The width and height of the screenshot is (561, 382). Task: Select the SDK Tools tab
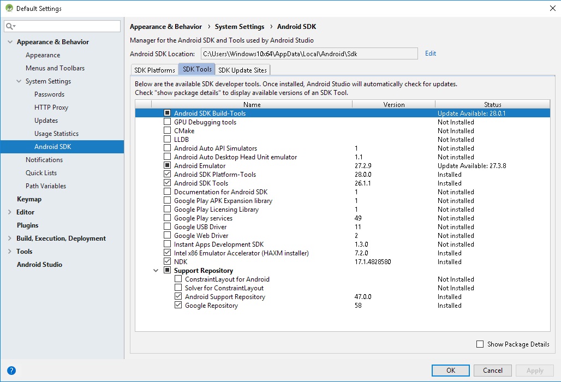coord(197,69)
